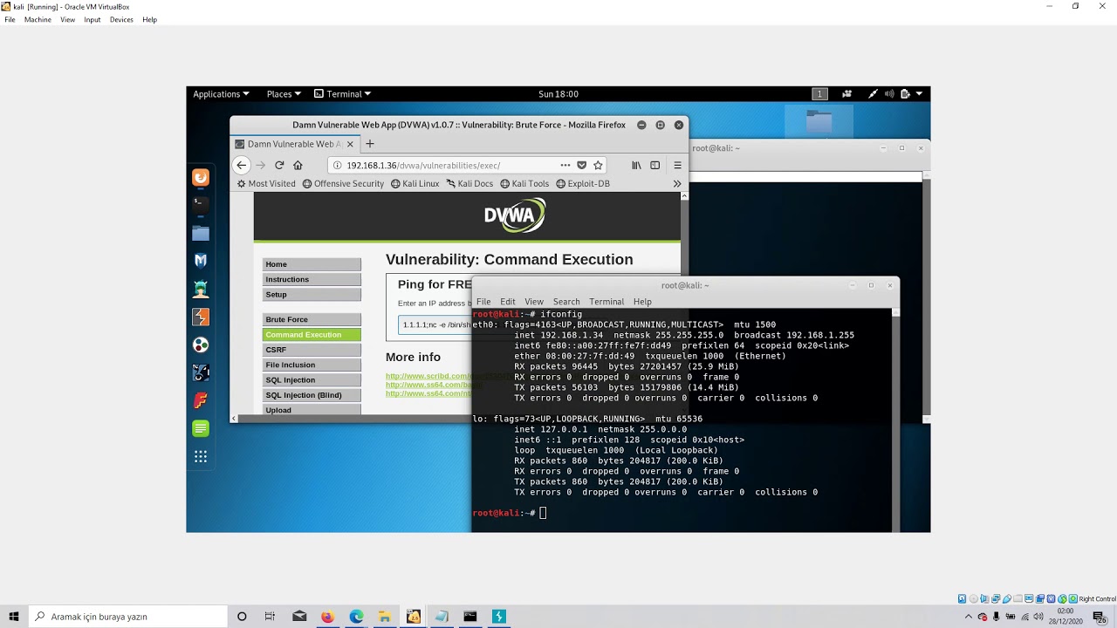1117x628 pixels.
Task: Open the colored-circles app in the dock
Action: [x=201, y=345]
